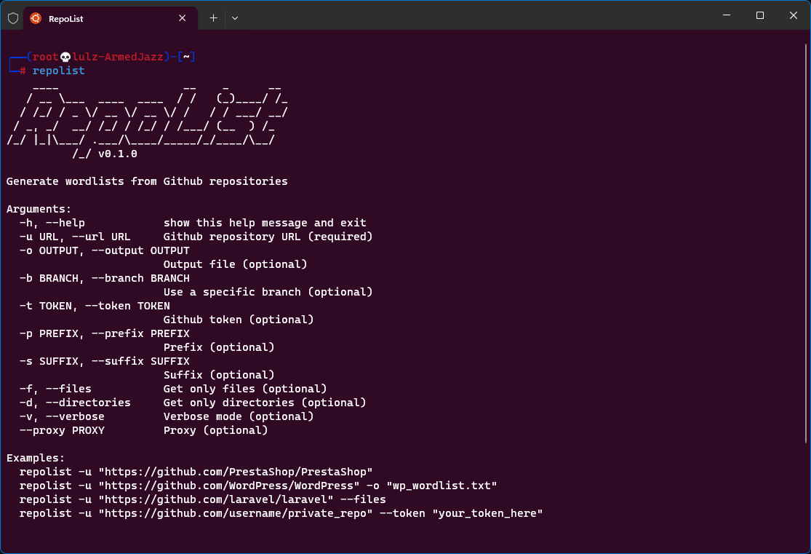Click the typed repolist command at prompt
The image size is (811, 554).
58,71
